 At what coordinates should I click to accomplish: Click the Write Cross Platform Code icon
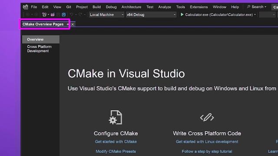207,117
